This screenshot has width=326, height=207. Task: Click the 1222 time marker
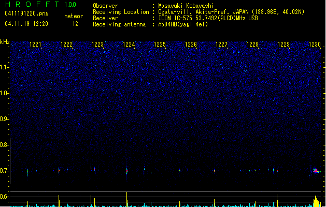[66, 45]
